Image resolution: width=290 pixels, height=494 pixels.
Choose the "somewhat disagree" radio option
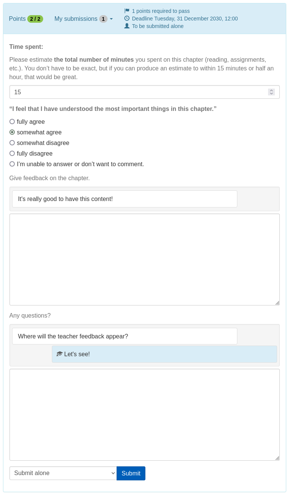tap(12, 143)
